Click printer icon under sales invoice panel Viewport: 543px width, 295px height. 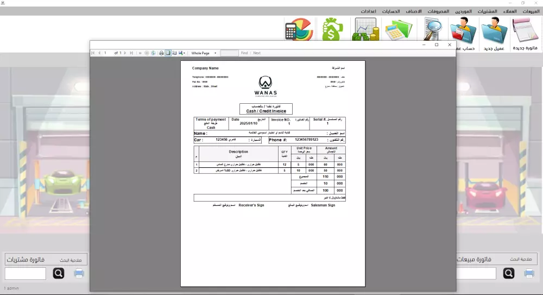pyautogui.click(x=529, y=273)
